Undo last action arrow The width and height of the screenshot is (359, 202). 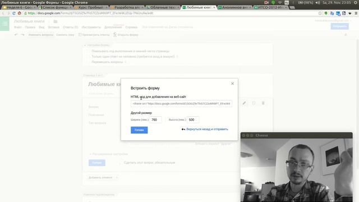pyautogui.click(x=16, y=35)
